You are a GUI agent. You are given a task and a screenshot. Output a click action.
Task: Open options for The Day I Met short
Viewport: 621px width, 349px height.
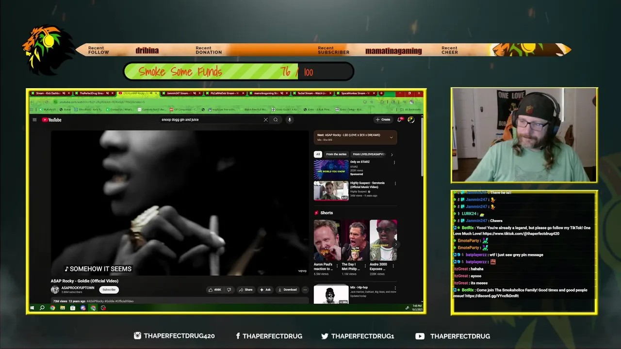click(365, 266)
